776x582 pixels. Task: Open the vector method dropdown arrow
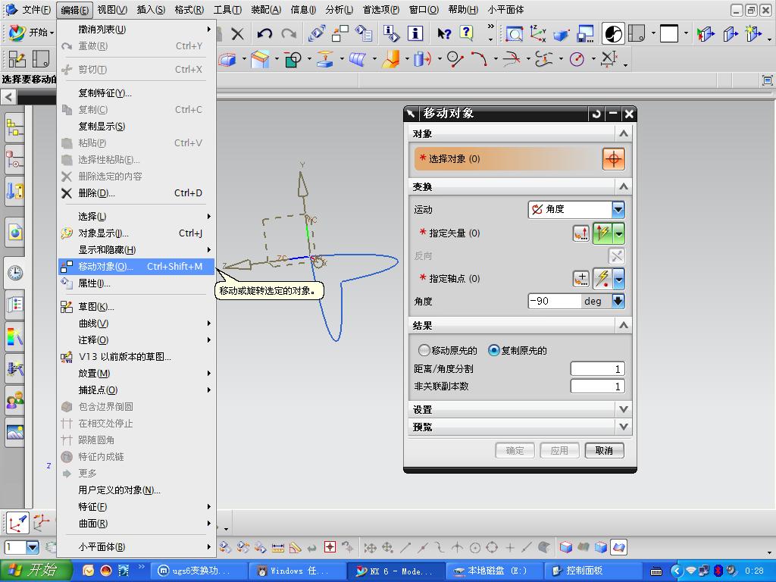[x=618, y=233]
